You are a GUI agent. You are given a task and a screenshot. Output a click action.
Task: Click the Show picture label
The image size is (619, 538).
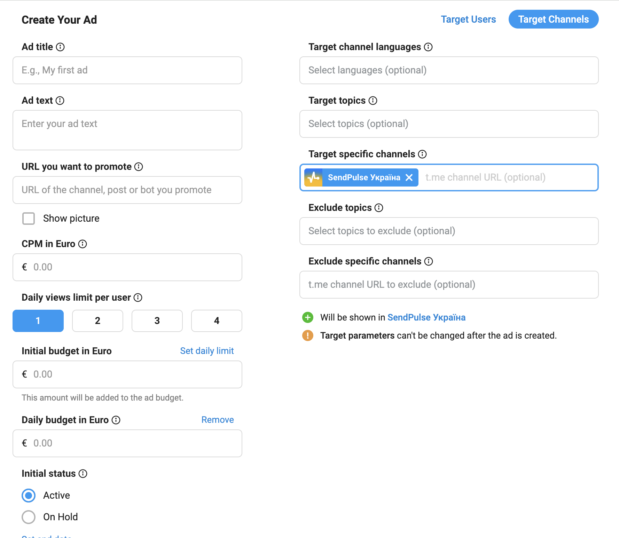click(71, 219)
